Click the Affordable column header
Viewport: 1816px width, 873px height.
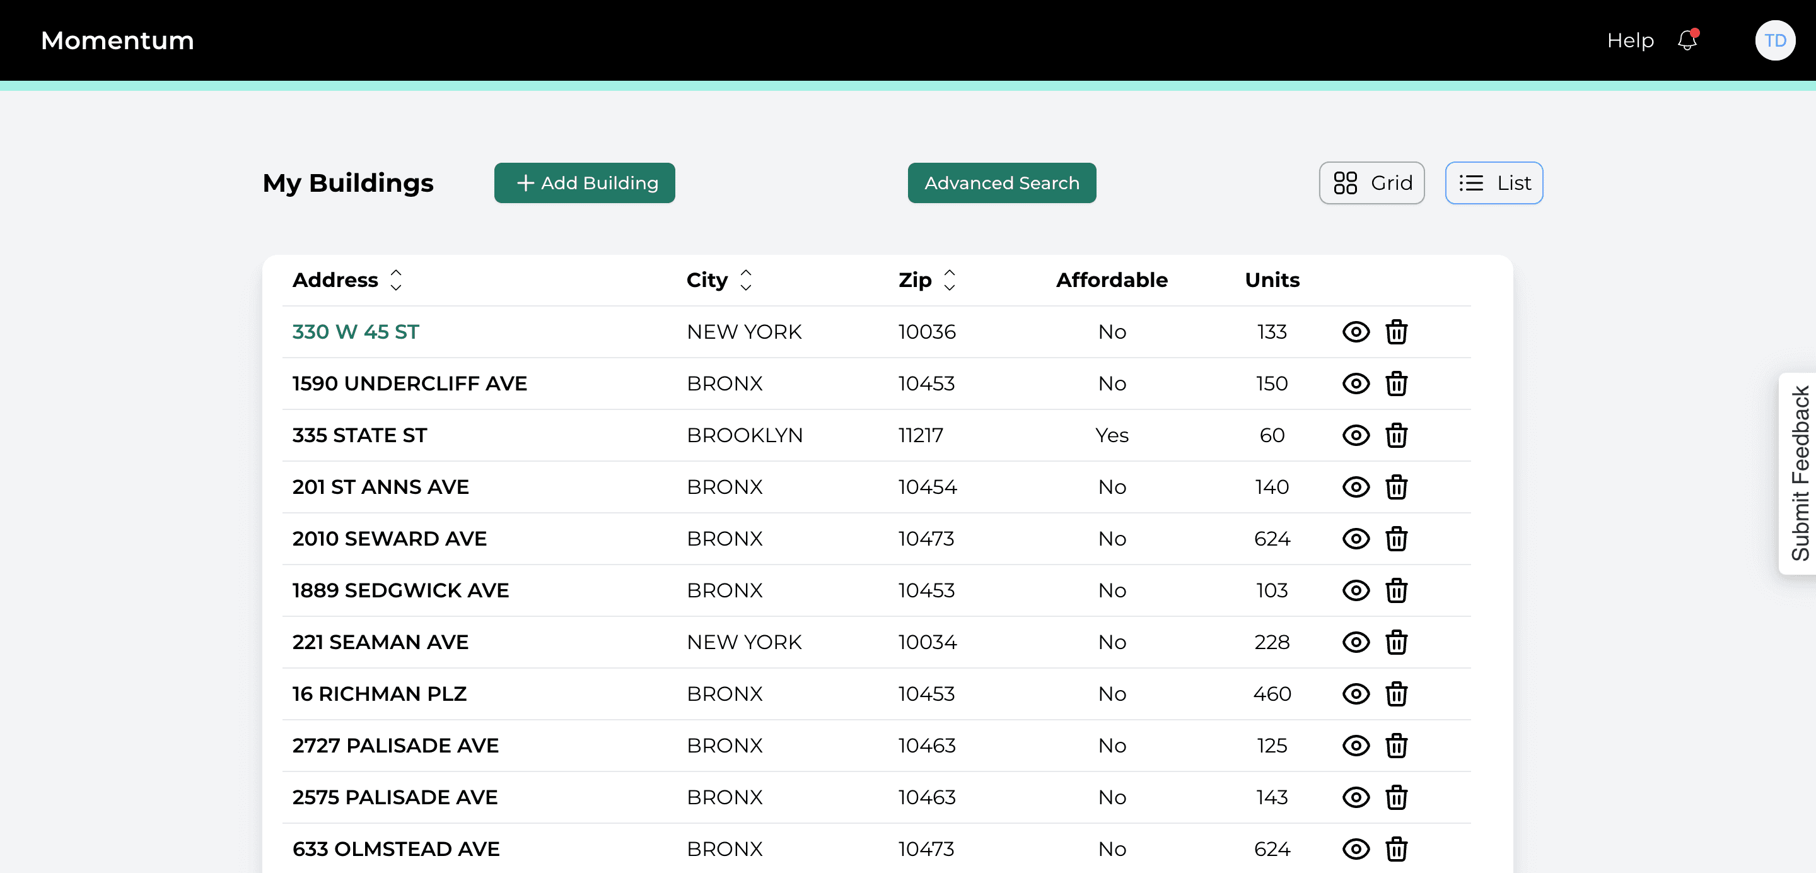coord(1112,280)
